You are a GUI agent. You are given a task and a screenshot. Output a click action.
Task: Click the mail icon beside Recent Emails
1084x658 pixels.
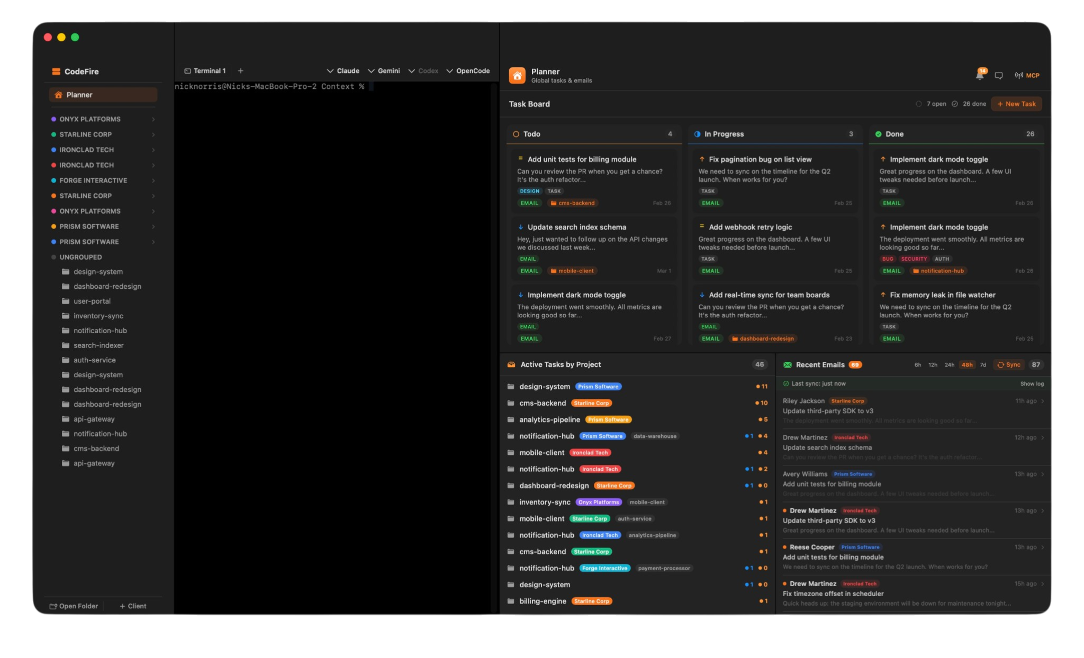pyautogui.click(x=788, y=364)
